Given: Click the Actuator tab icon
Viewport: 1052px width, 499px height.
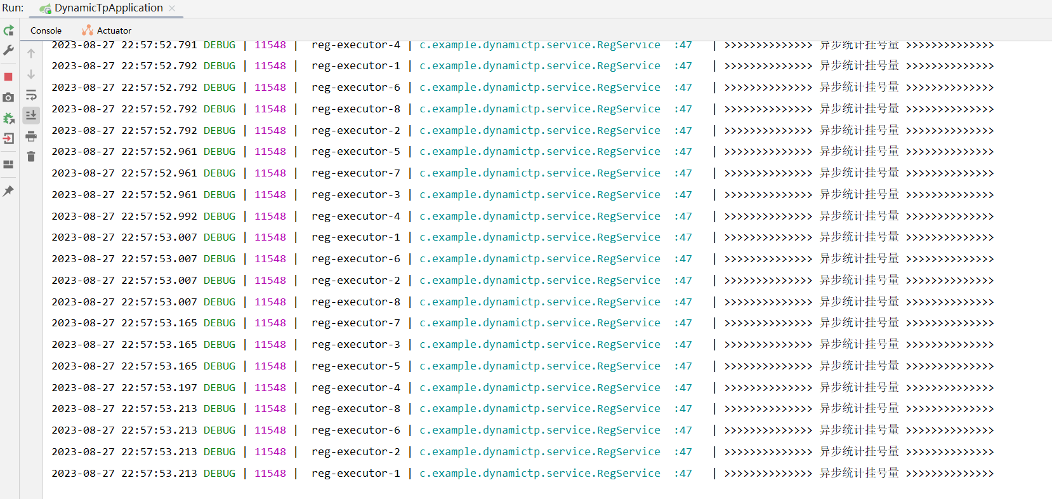Looking at the screenshot, I should click(88, 30).
